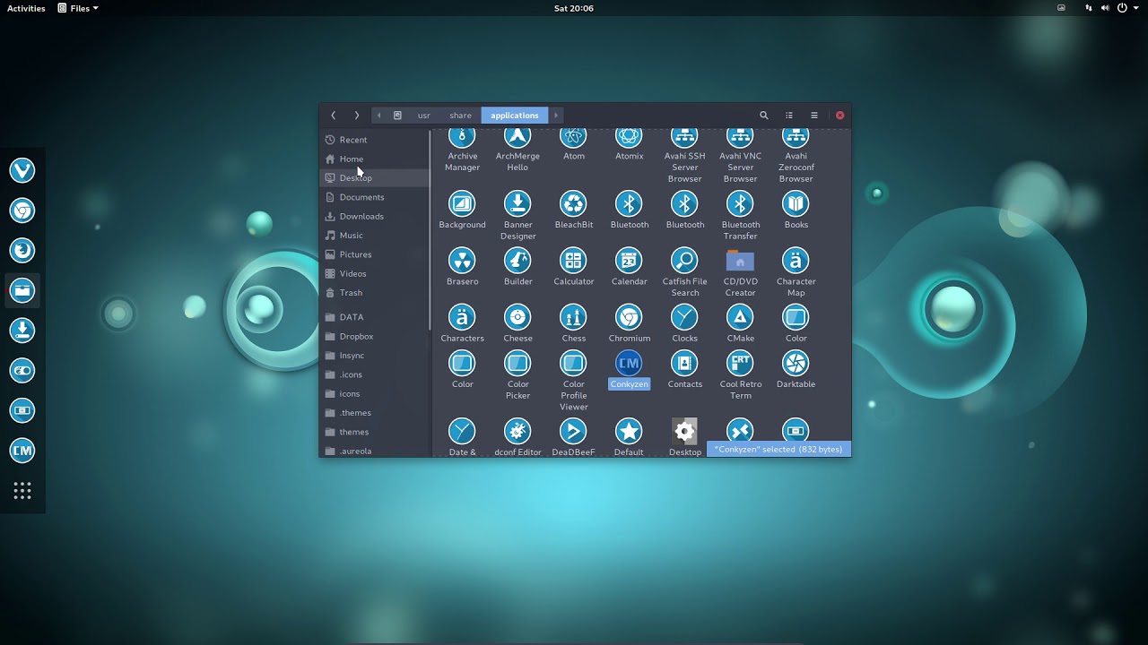The height and width of the screenshot is (645, 1148).
Task: Select the Avahi Zeroconf Browser icon
Action: 796,139
